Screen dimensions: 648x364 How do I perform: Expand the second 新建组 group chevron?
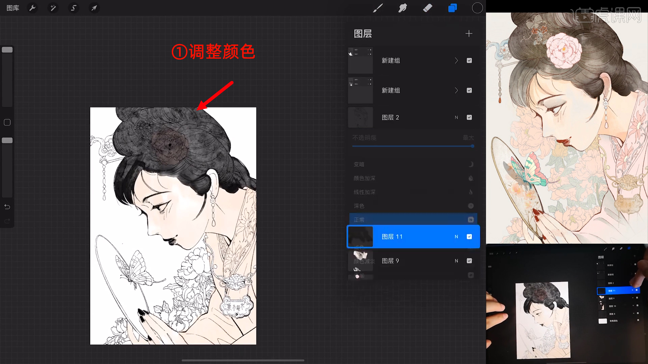point(456,90)
